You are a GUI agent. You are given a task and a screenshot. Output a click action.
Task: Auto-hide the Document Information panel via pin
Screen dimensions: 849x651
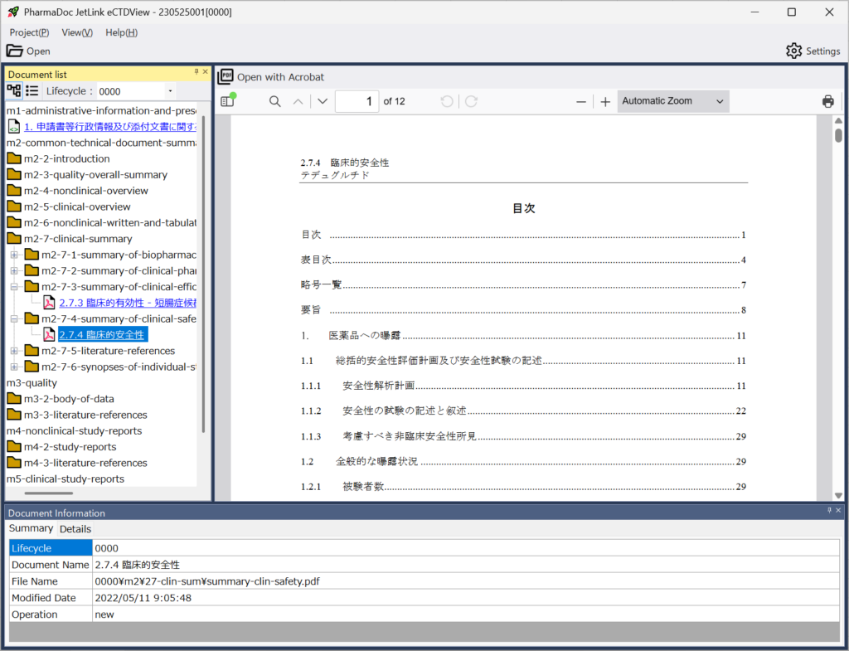[x=829, y=511]
